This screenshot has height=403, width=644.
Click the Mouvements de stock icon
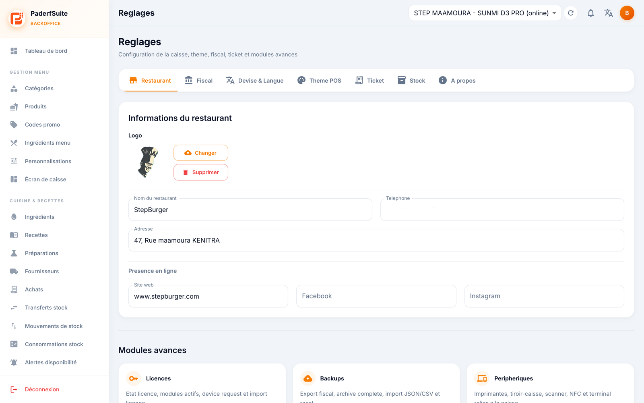pyautogui.click(x=14, y=326)
